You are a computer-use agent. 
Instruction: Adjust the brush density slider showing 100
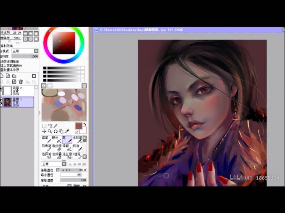click(73, 180)
